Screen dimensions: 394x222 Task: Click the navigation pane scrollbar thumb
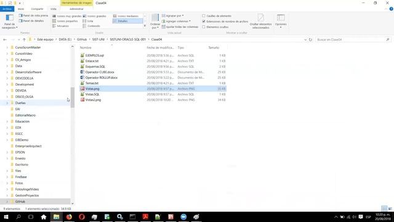(73, 97)
